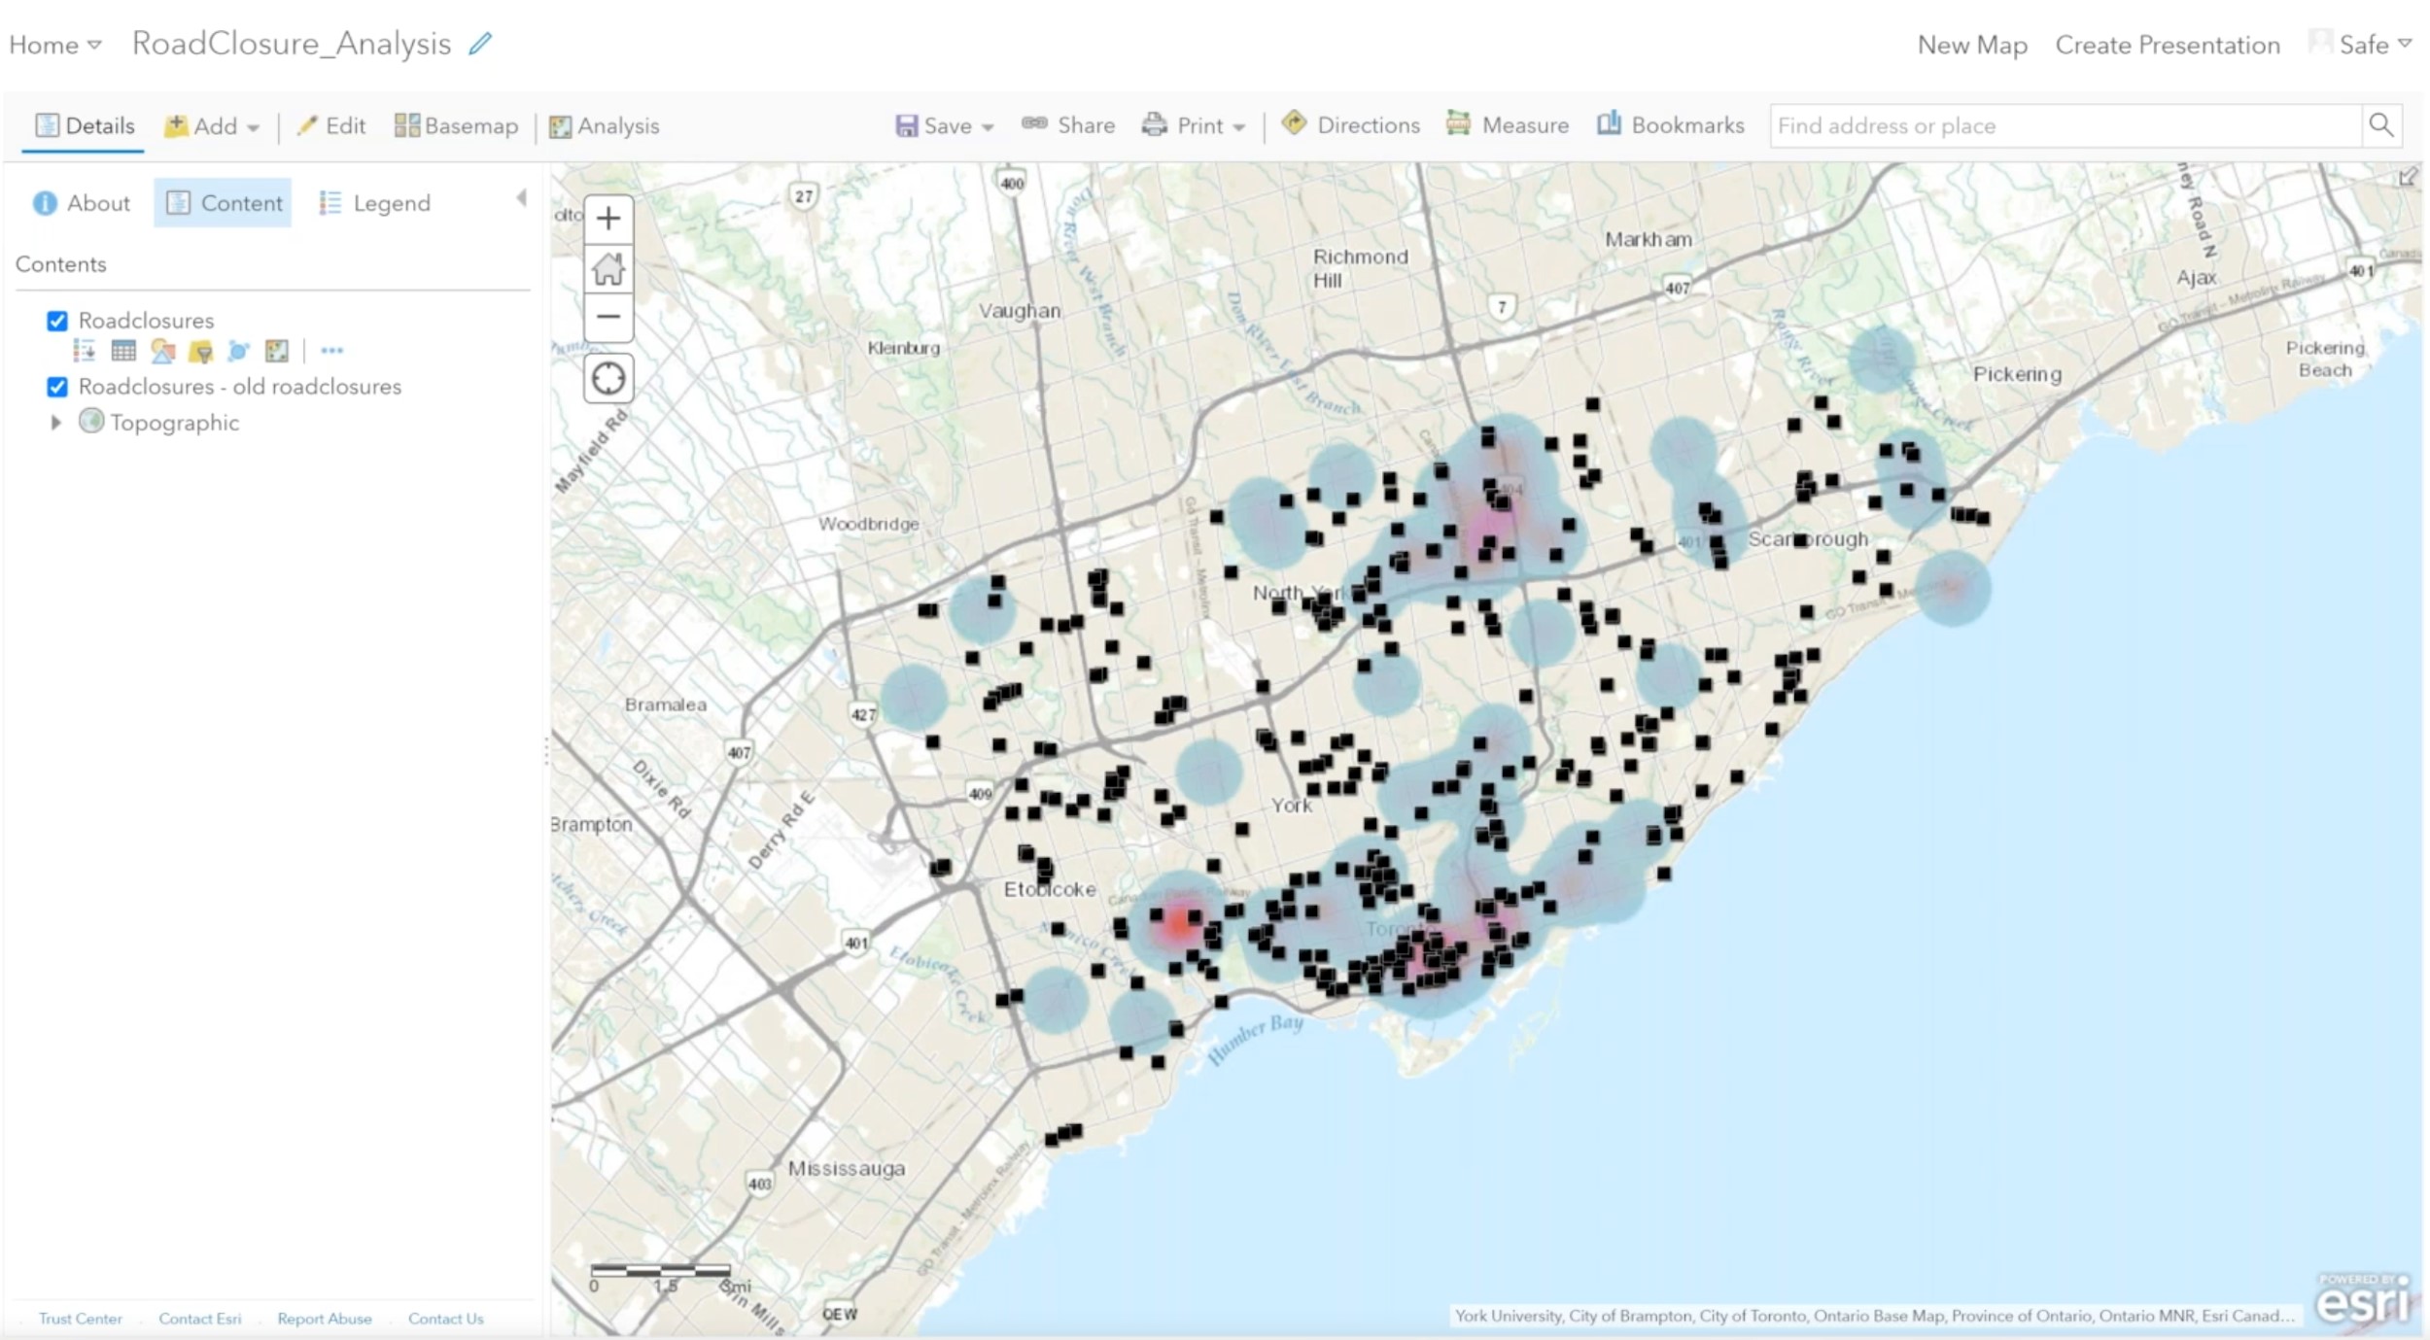Toggle Roadclosures layer visibility
Viewport: 2430px width, 1340px height.
tap(57, 319)
